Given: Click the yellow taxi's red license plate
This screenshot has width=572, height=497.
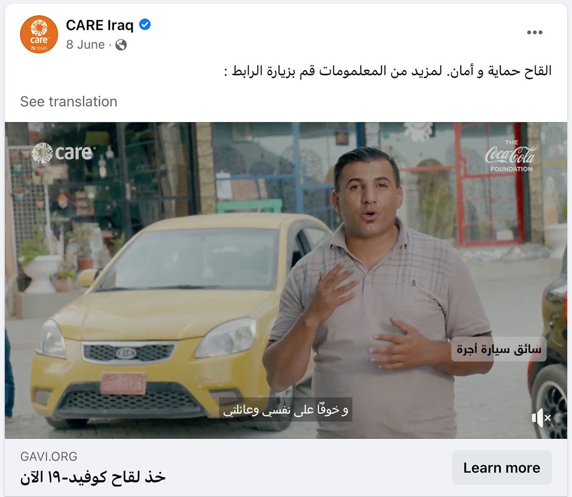Looking at the screenshot, I should click(x=123, y=384).
